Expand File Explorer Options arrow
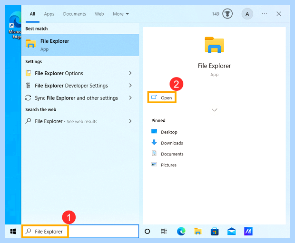Viewport: 295px width, 243px height. click(x=130, y=73)
